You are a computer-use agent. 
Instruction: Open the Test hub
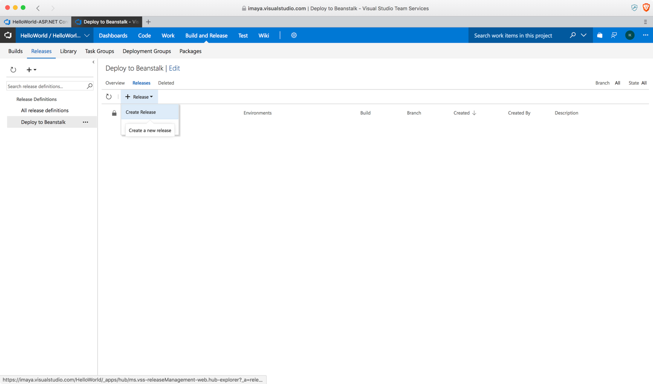tap(243, 36)
